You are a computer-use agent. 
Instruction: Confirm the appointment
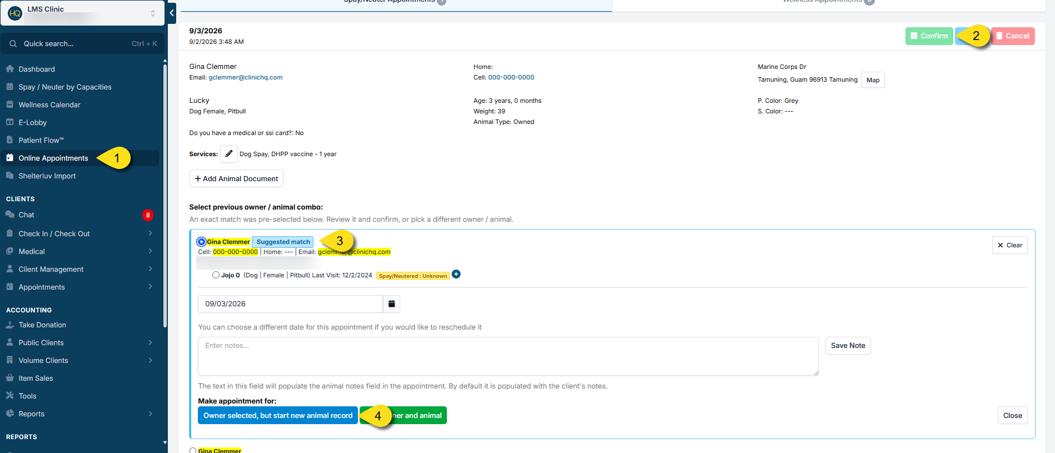pos(929,36)
